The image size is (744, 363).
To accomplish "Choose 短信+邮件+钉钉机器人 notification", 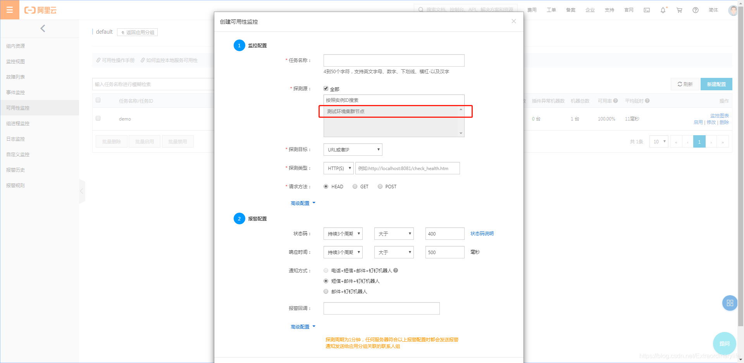I will click(x=326, y=281).
